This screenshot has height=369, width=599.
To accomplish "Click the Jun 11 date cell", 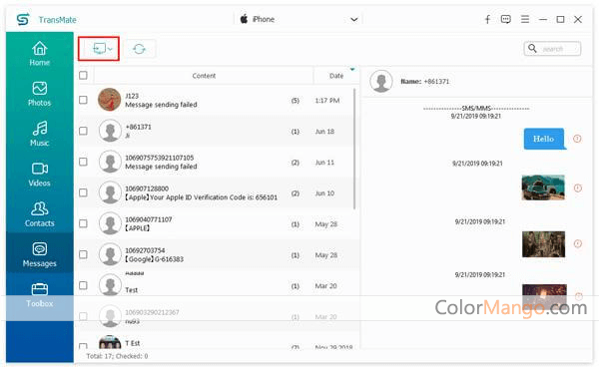I will pyautogui.click(x=324, y=163).
